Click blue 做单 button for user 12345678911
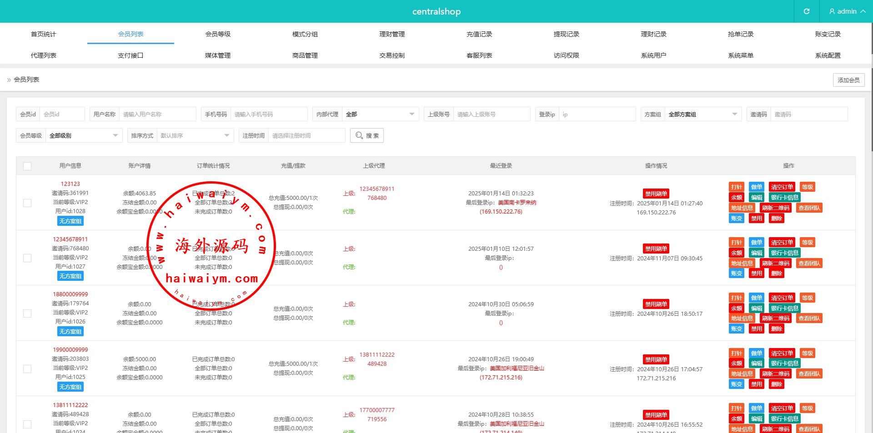Image resolution: width=873 pixels, height=433 pixels. (756, 242)
